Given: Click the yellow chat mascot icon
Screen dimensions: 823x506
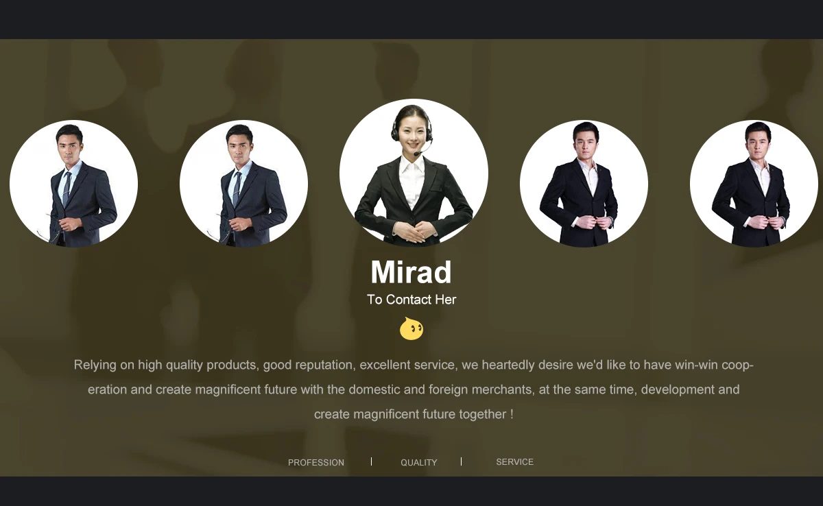Looking at the screenshot, I should coord(411,328).
